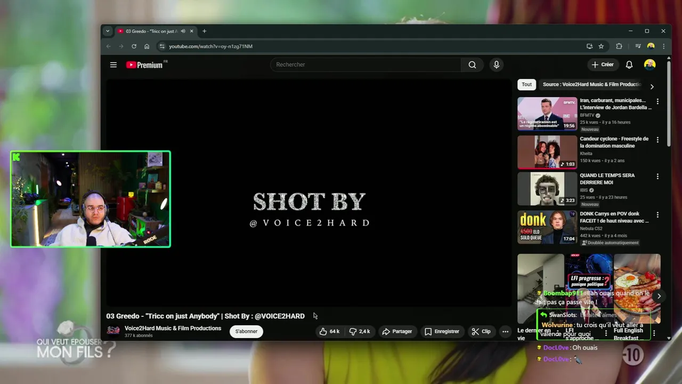The image size is (682, 384).
Task: Click the video player showing SHOT BY
Action: [308, 193]
